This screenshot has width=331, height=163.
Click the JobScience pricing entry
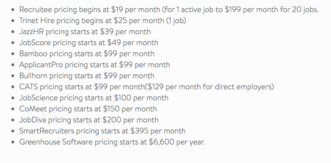[94, 98]
